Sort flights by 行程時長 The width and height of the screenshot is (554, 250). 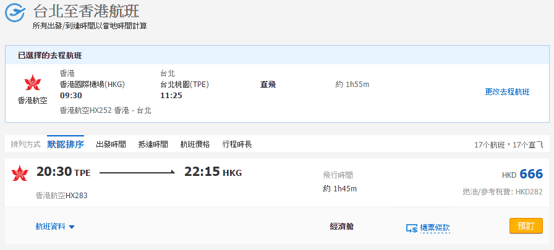[237, 144]
